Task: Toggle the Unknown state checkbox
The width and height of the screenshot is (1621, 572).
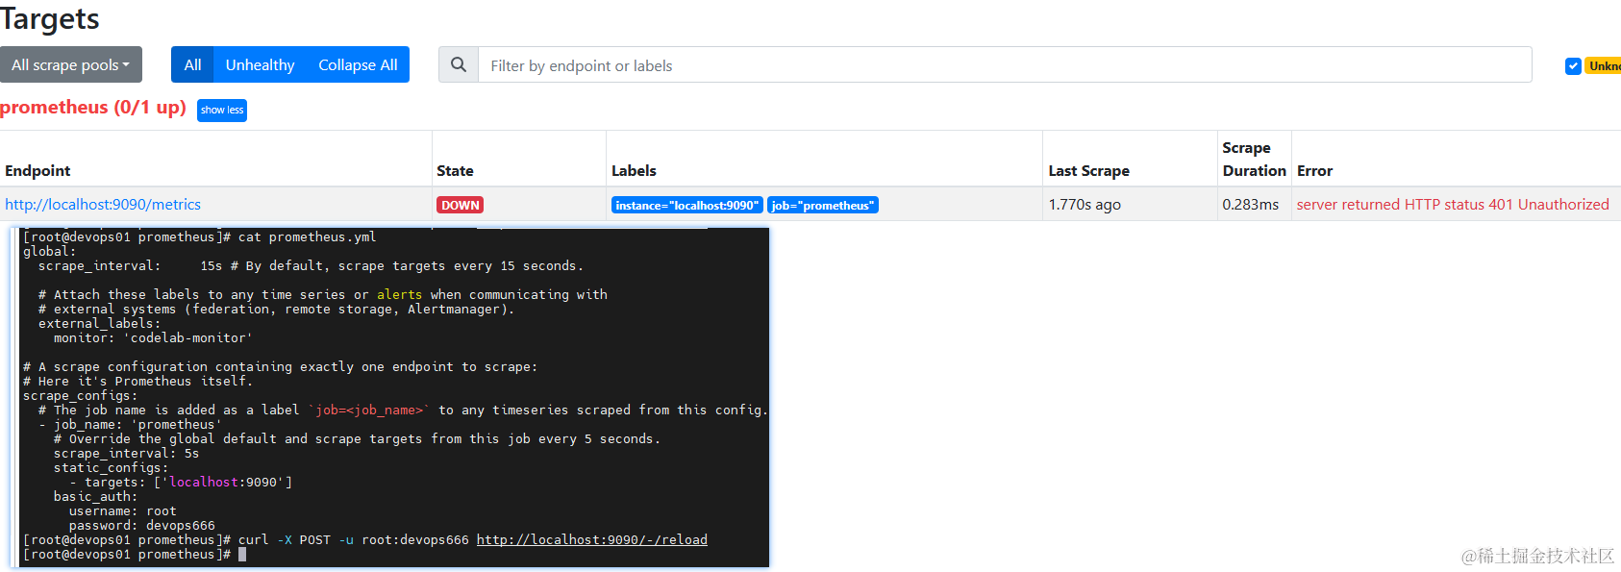Action: (1573, 65)
